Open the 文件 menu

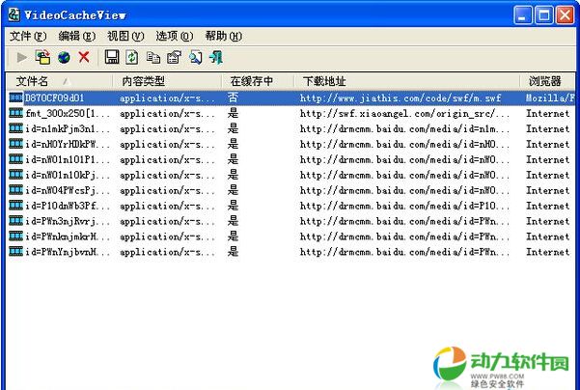point(25,36)
